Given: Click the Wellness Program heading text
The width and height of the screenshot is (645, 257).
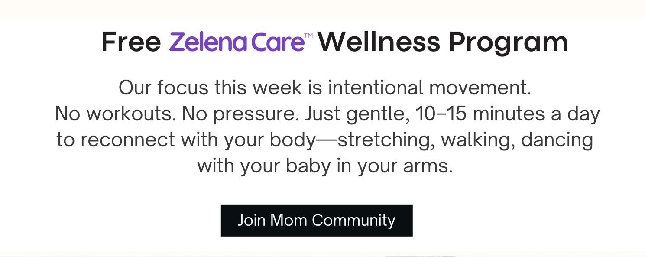Looking at the screenshot, I should (x=442, y=42).
